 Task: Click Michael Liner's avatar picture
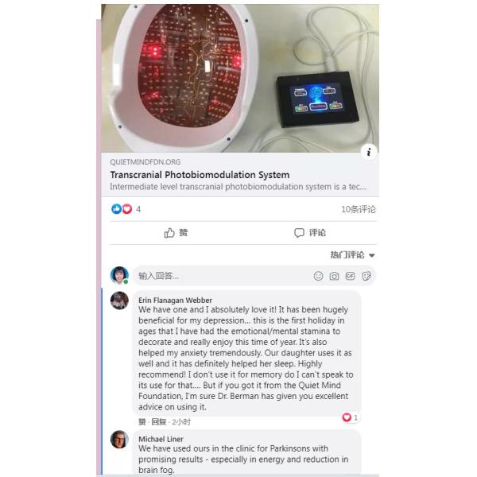tap(119, 440)
